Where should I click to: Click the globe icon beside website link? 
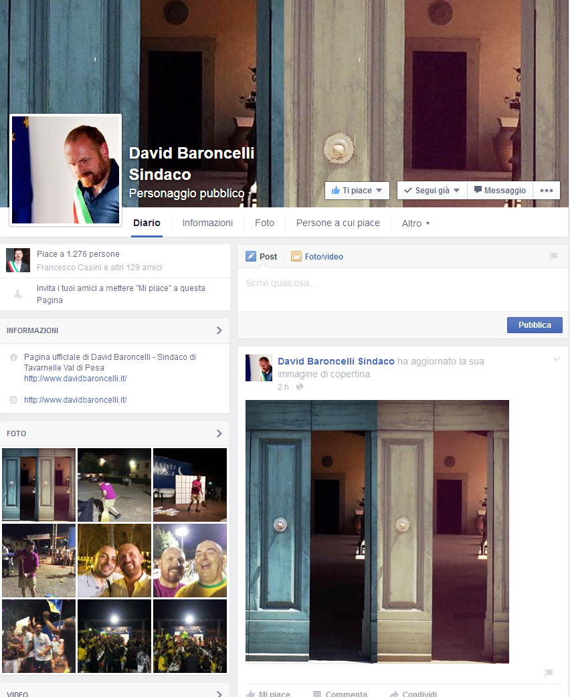(13, 400)
